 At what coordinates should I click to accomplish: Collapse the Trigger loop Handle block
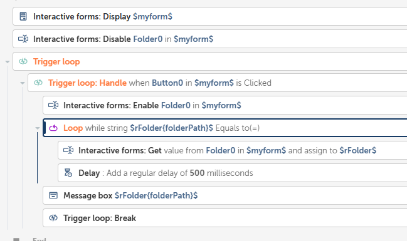click(23, 83)
